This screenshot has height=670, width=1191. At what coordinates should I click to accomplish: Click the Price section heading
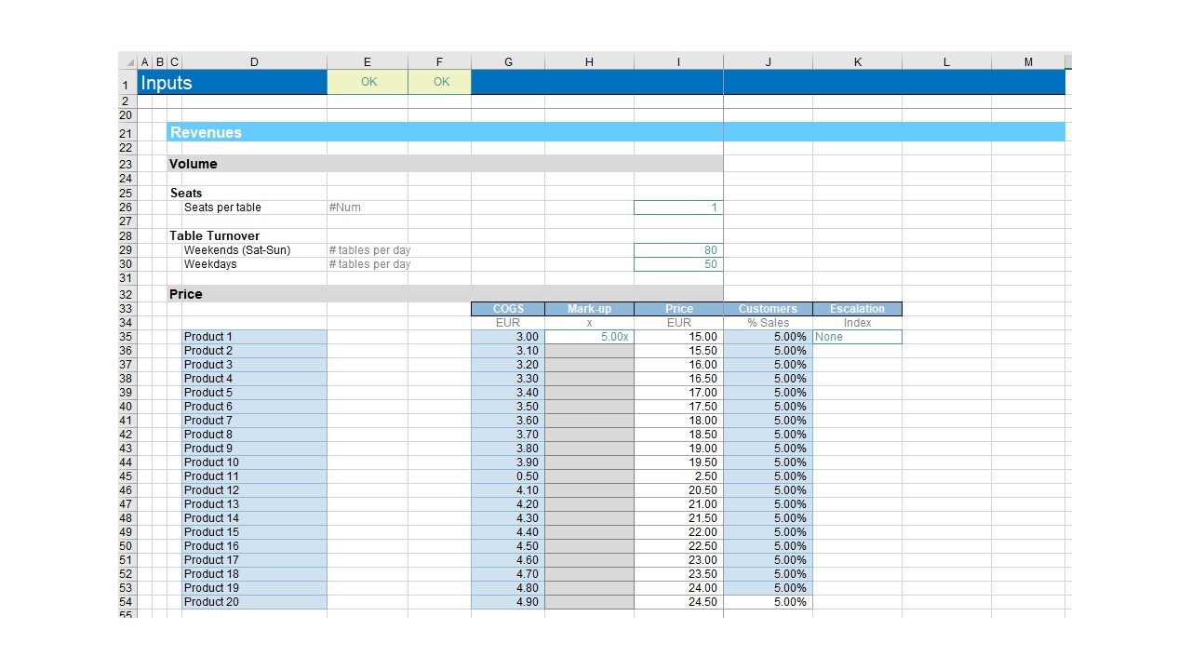tap(445, 294)
